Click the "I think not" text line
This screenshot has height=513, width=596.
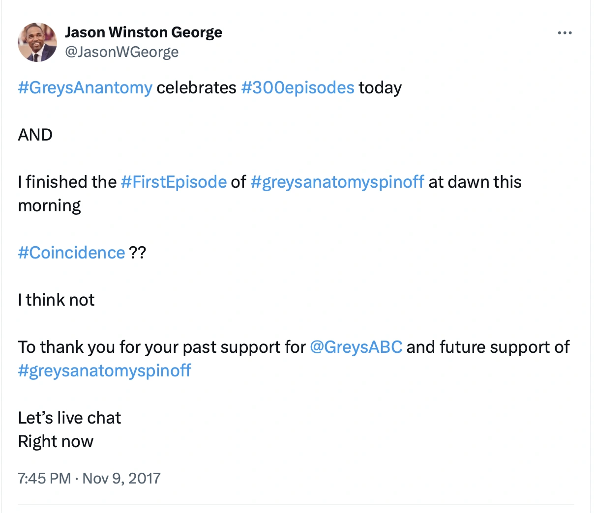coord(56,300)
